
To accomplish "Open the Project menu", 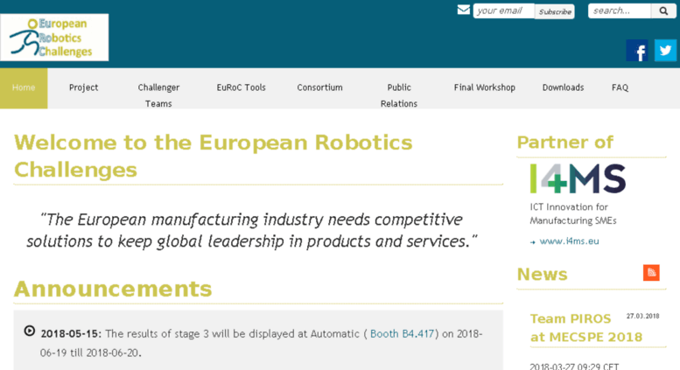I will coord(84,87).
